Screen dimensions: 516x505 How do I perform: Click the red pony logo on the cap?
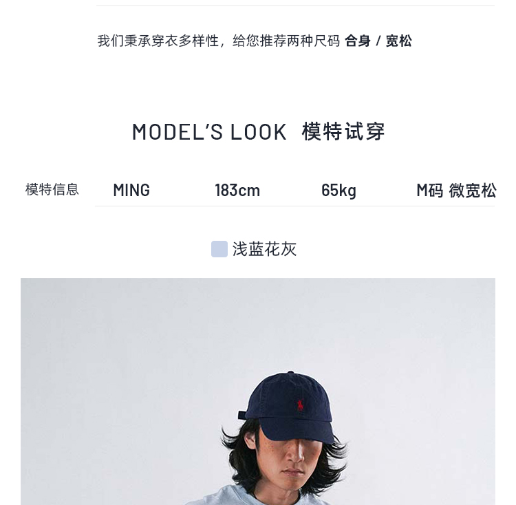[300, 405]
